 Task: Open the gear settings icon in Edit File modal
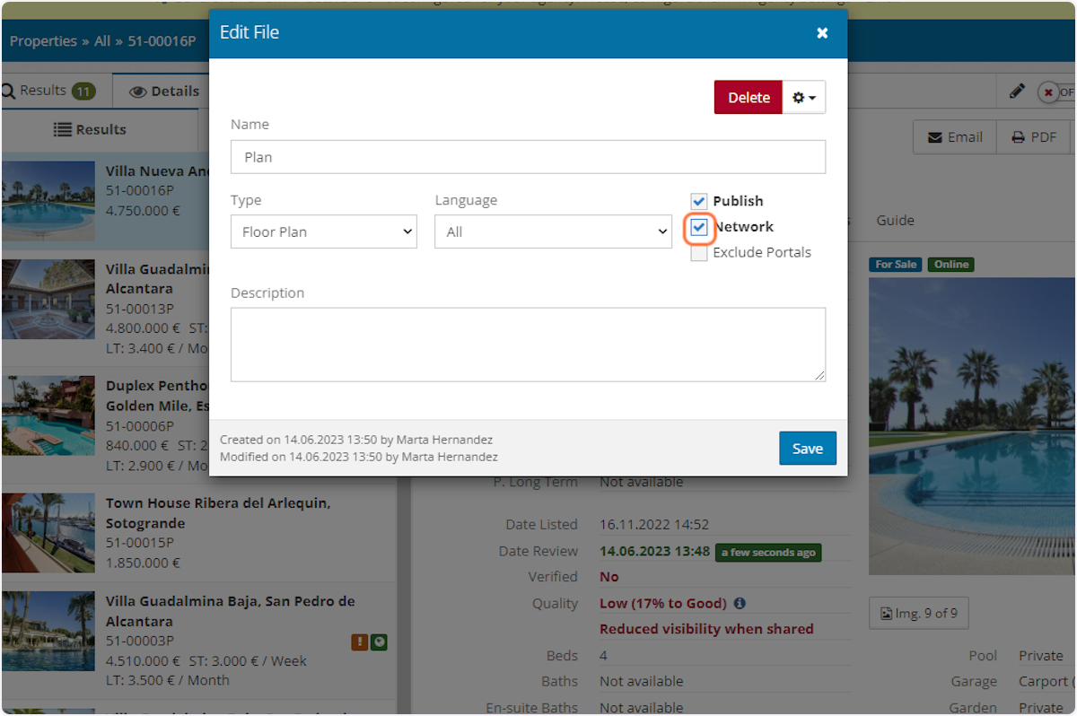click(798, 97)
